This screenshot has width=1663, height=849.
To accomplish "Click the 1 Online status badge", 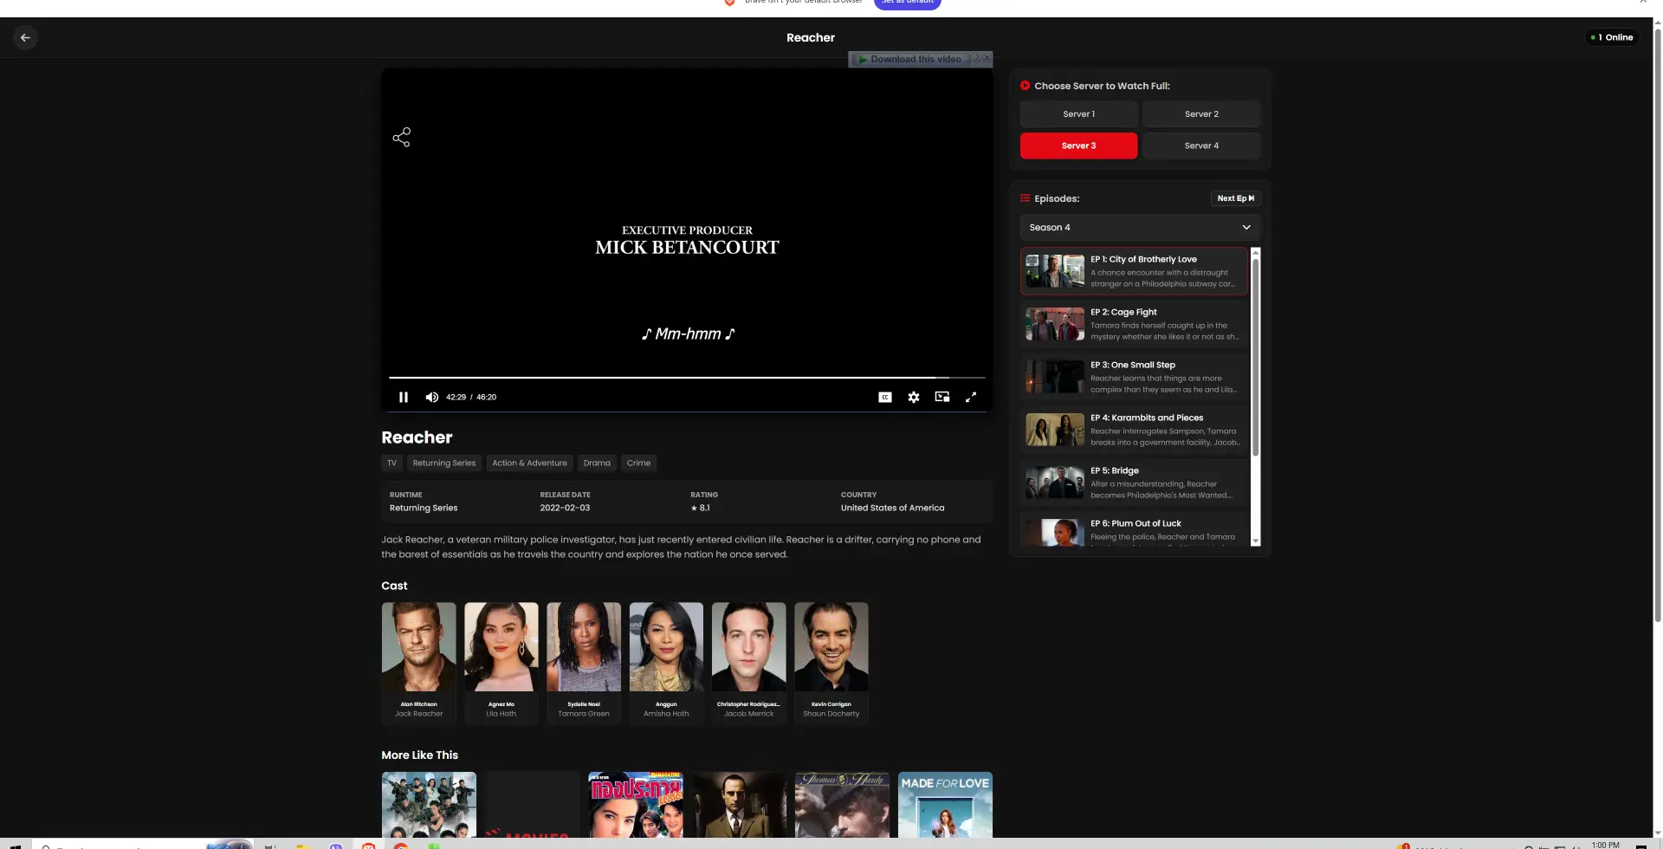I will (1612, 37).
